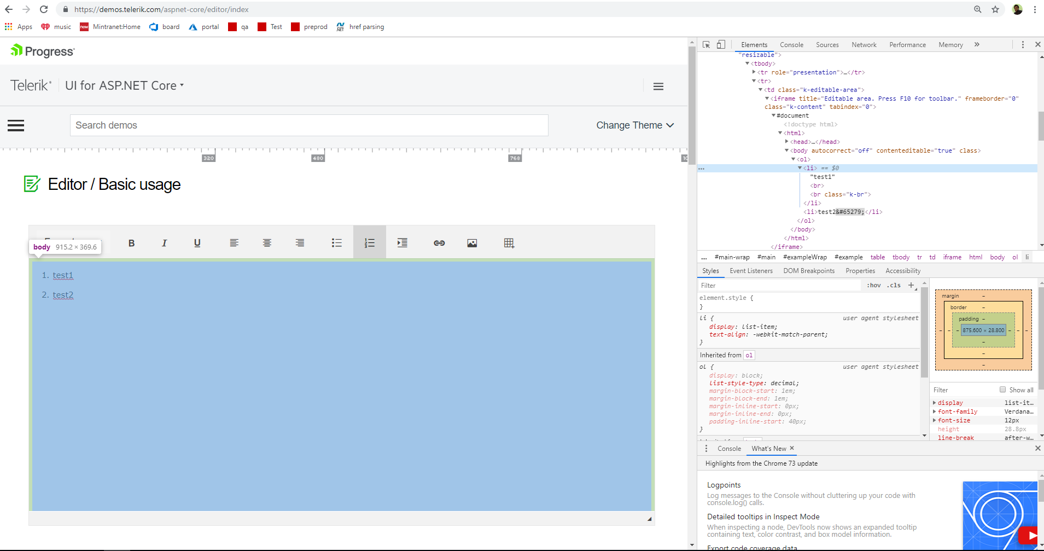Toggle the .cls class editor

pyautogui.click(x=894, y=285)
